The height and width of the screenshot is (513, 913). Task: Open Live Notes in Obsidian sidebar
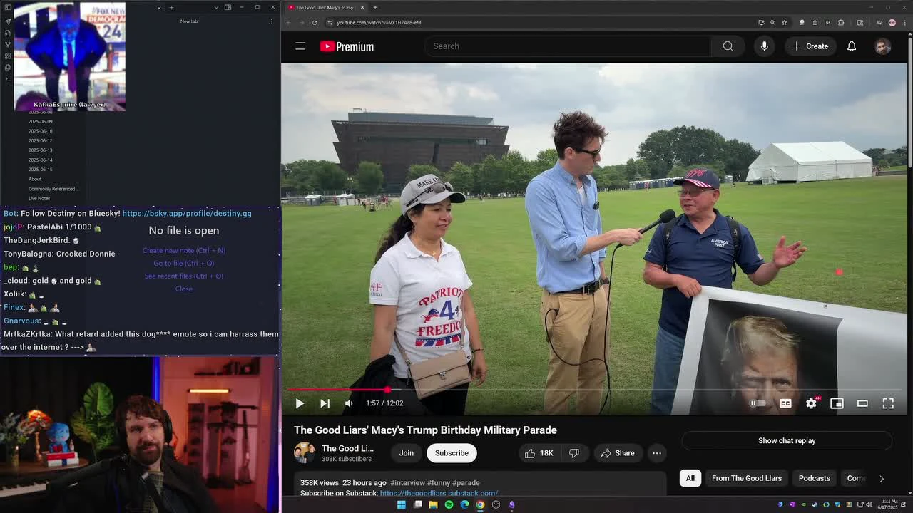pyautogui.click(x=39, y=198)
